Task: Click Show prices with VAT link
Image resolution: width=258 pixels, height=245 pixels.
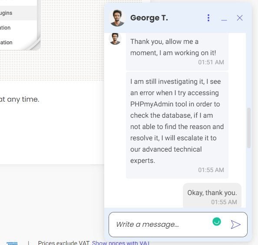Action: point(121,243)
